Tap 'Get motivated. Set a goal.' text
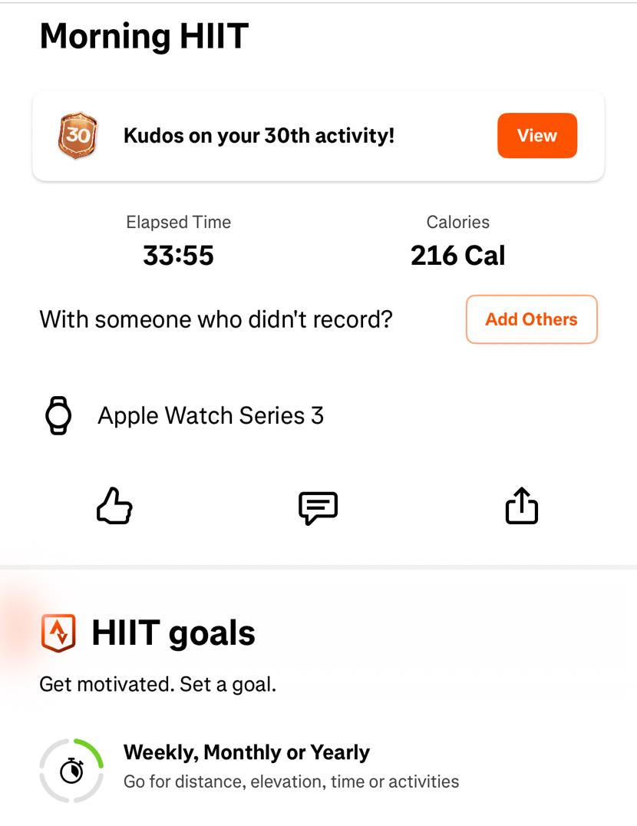The image size is (637, 826). pos(158,684)
